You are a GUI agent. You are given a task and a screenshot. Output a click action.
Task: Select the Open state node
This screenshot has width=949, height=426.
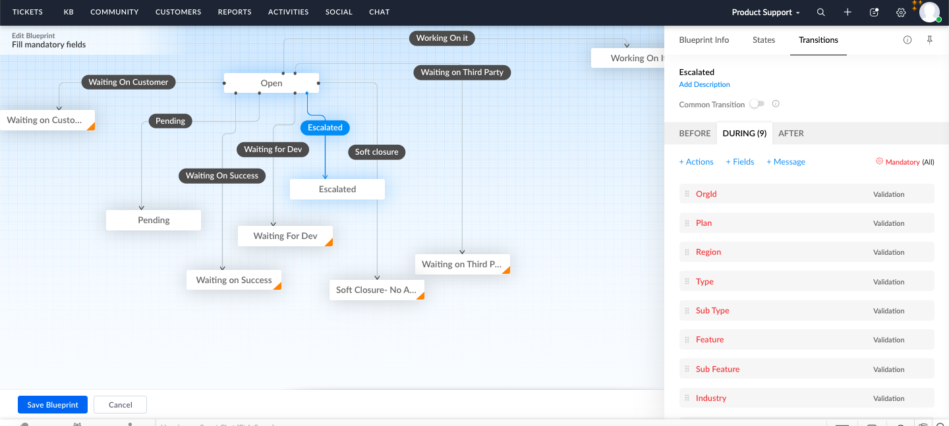[x=272, y=83]
